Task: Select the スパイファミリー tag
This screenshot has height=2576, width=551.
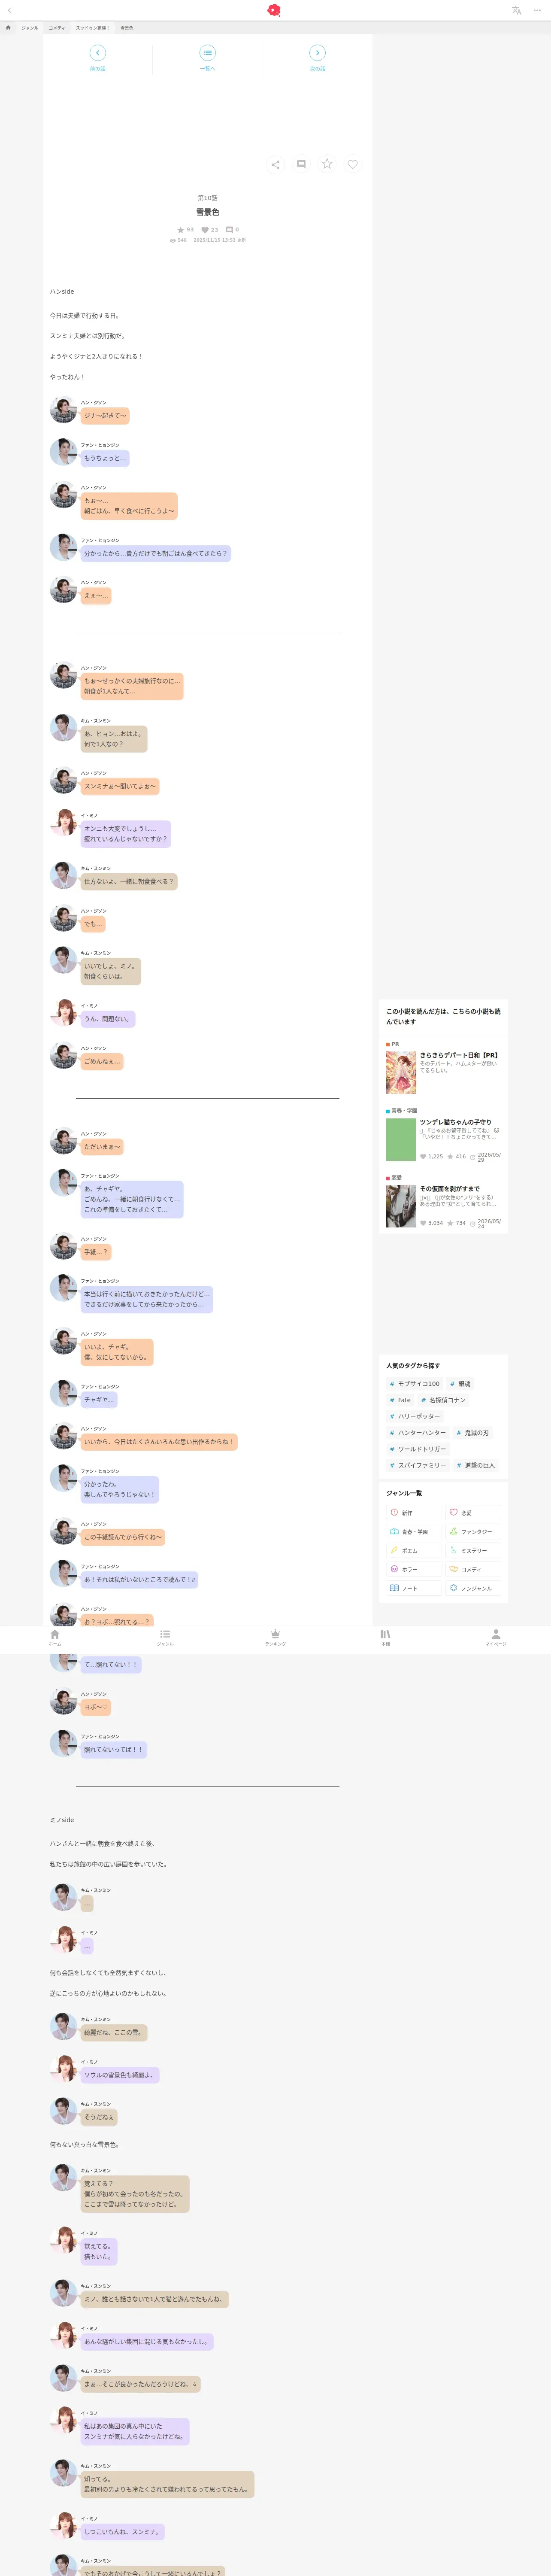Action: [418, 1465]
